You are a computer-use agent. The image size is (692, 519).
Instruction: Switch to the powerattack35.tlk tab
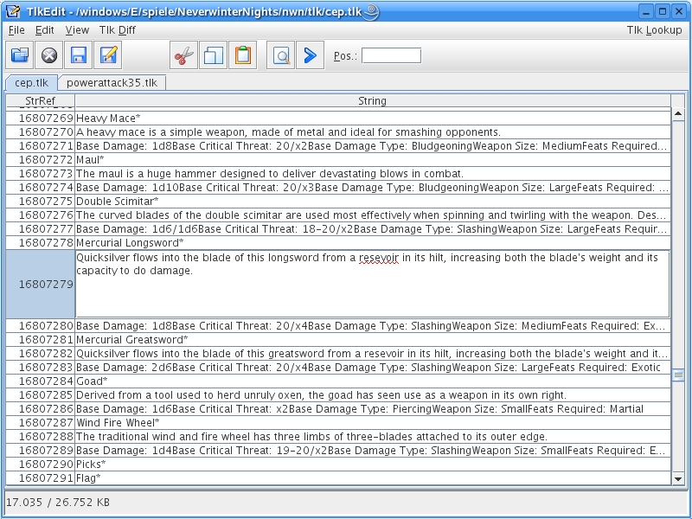pyautogui.click(x=112, y=83)
